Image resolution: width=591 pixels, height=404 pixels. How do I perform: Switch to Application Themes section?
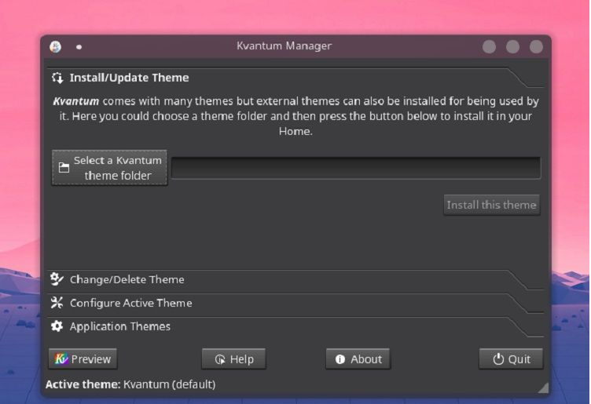click(295, 326)
